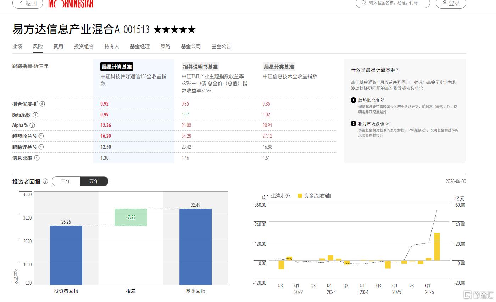Open the 基金公告 tab

pos(222,46)
